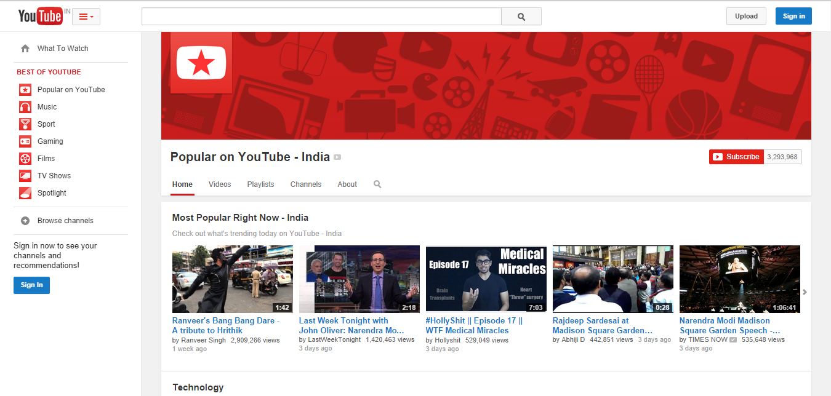Open Music in the sidebar

[47, 107]
